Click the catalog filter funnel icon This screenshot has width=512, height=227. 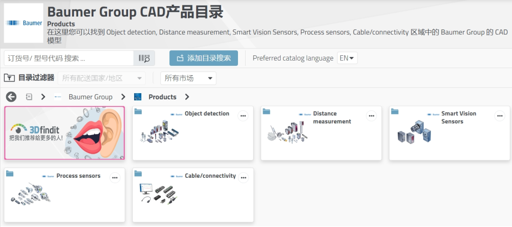click(x=9, y=78)
